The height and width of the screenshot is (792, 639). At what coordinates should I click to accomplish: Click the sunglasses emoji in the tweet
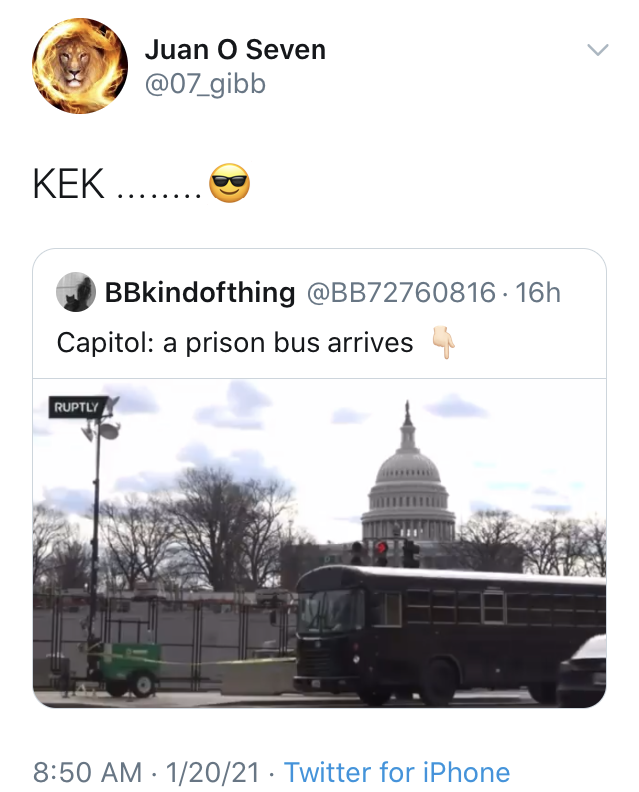point(229,184)
